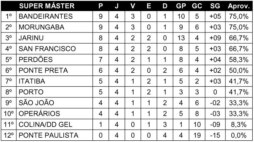Click PONTE PAULISTA team name
This screenshot has height=142, width=254.
click(49, 135)
